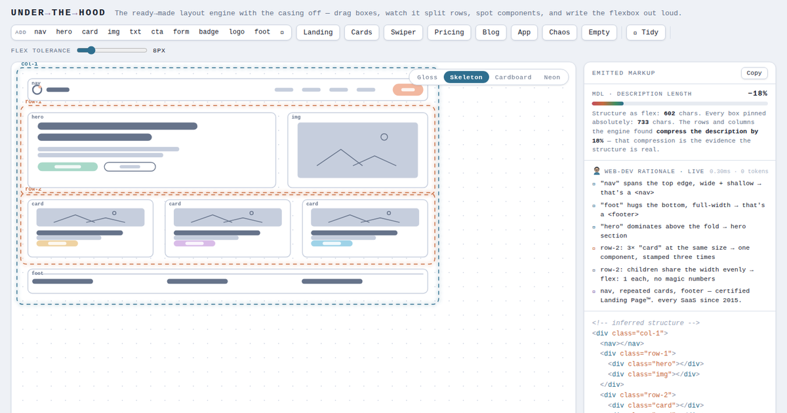Select the Skeleton theme

(466, 77)
